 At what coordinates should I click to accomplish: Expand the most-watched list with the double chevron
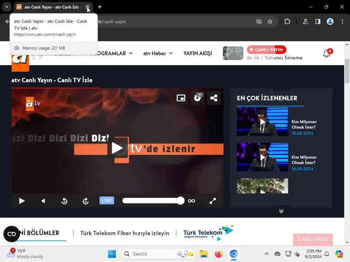point(281,211)
